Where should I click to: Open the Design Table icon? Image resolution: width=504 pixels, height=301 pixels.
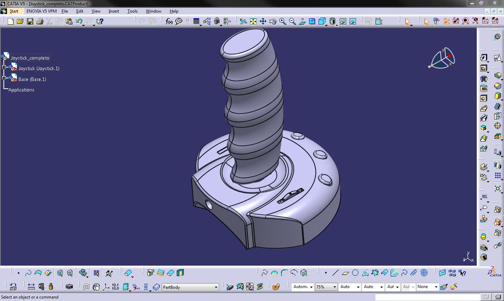coord(196,21)
